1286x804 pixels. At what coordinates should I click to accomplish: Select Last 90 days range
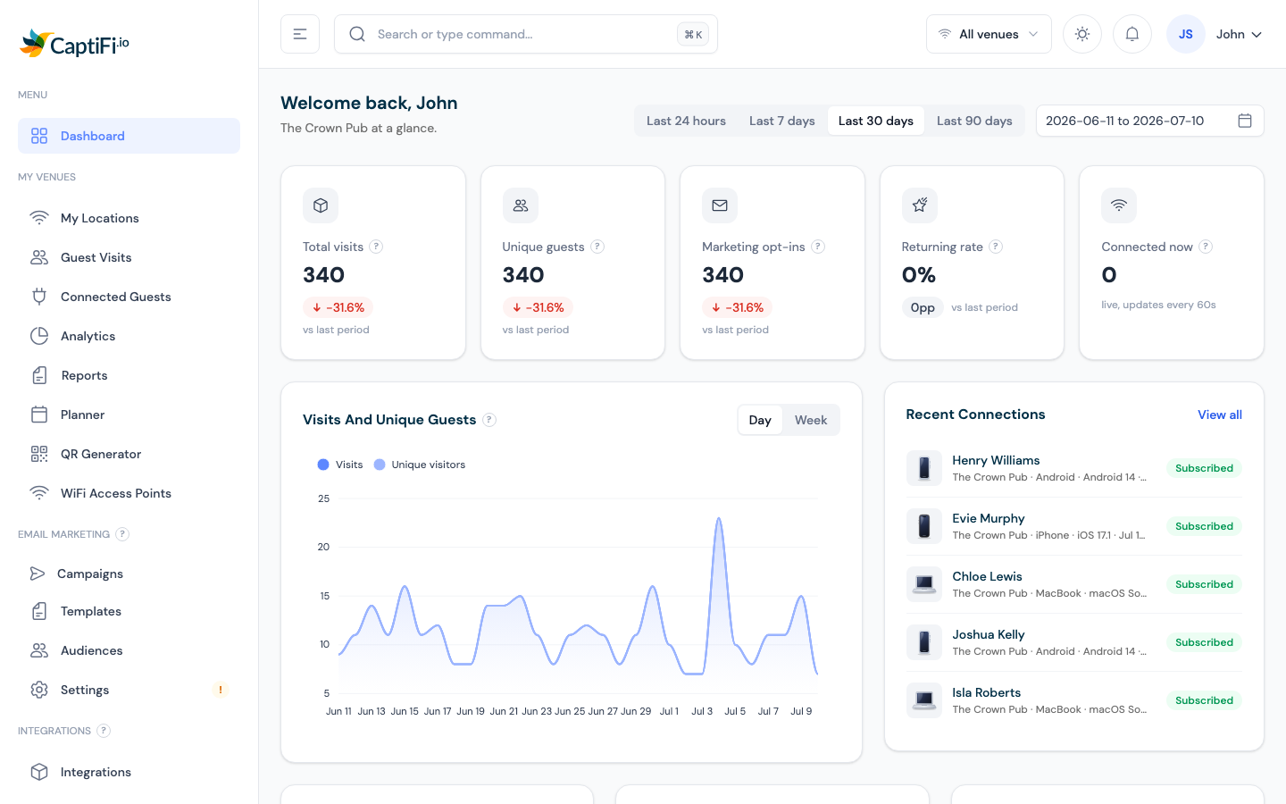coord(974,121)
